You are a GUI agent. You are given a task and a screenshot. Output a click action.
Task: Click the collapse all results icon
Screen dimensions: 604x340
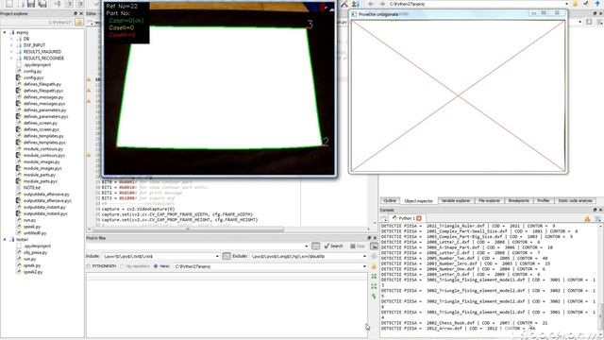coord(374,277)
